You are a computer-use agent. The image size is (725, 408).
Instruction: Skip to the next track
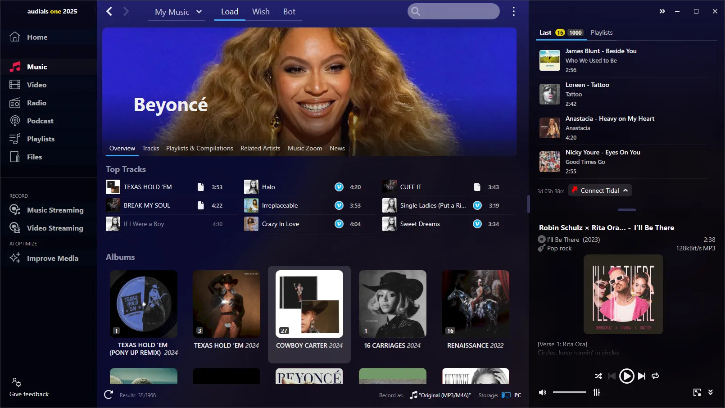642,376
